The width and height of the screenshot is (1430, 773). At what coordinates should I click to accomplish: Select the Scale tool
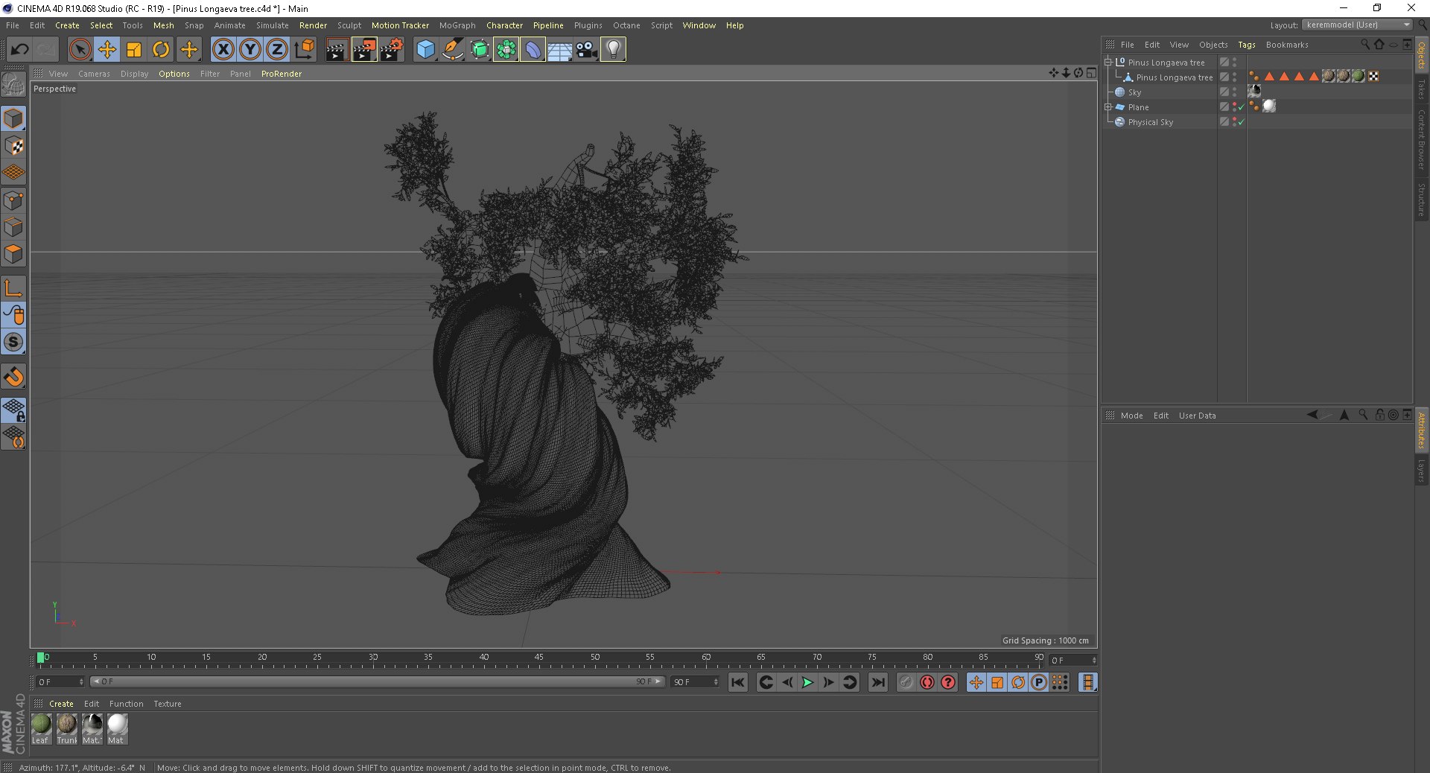click(x=133, y=50)
